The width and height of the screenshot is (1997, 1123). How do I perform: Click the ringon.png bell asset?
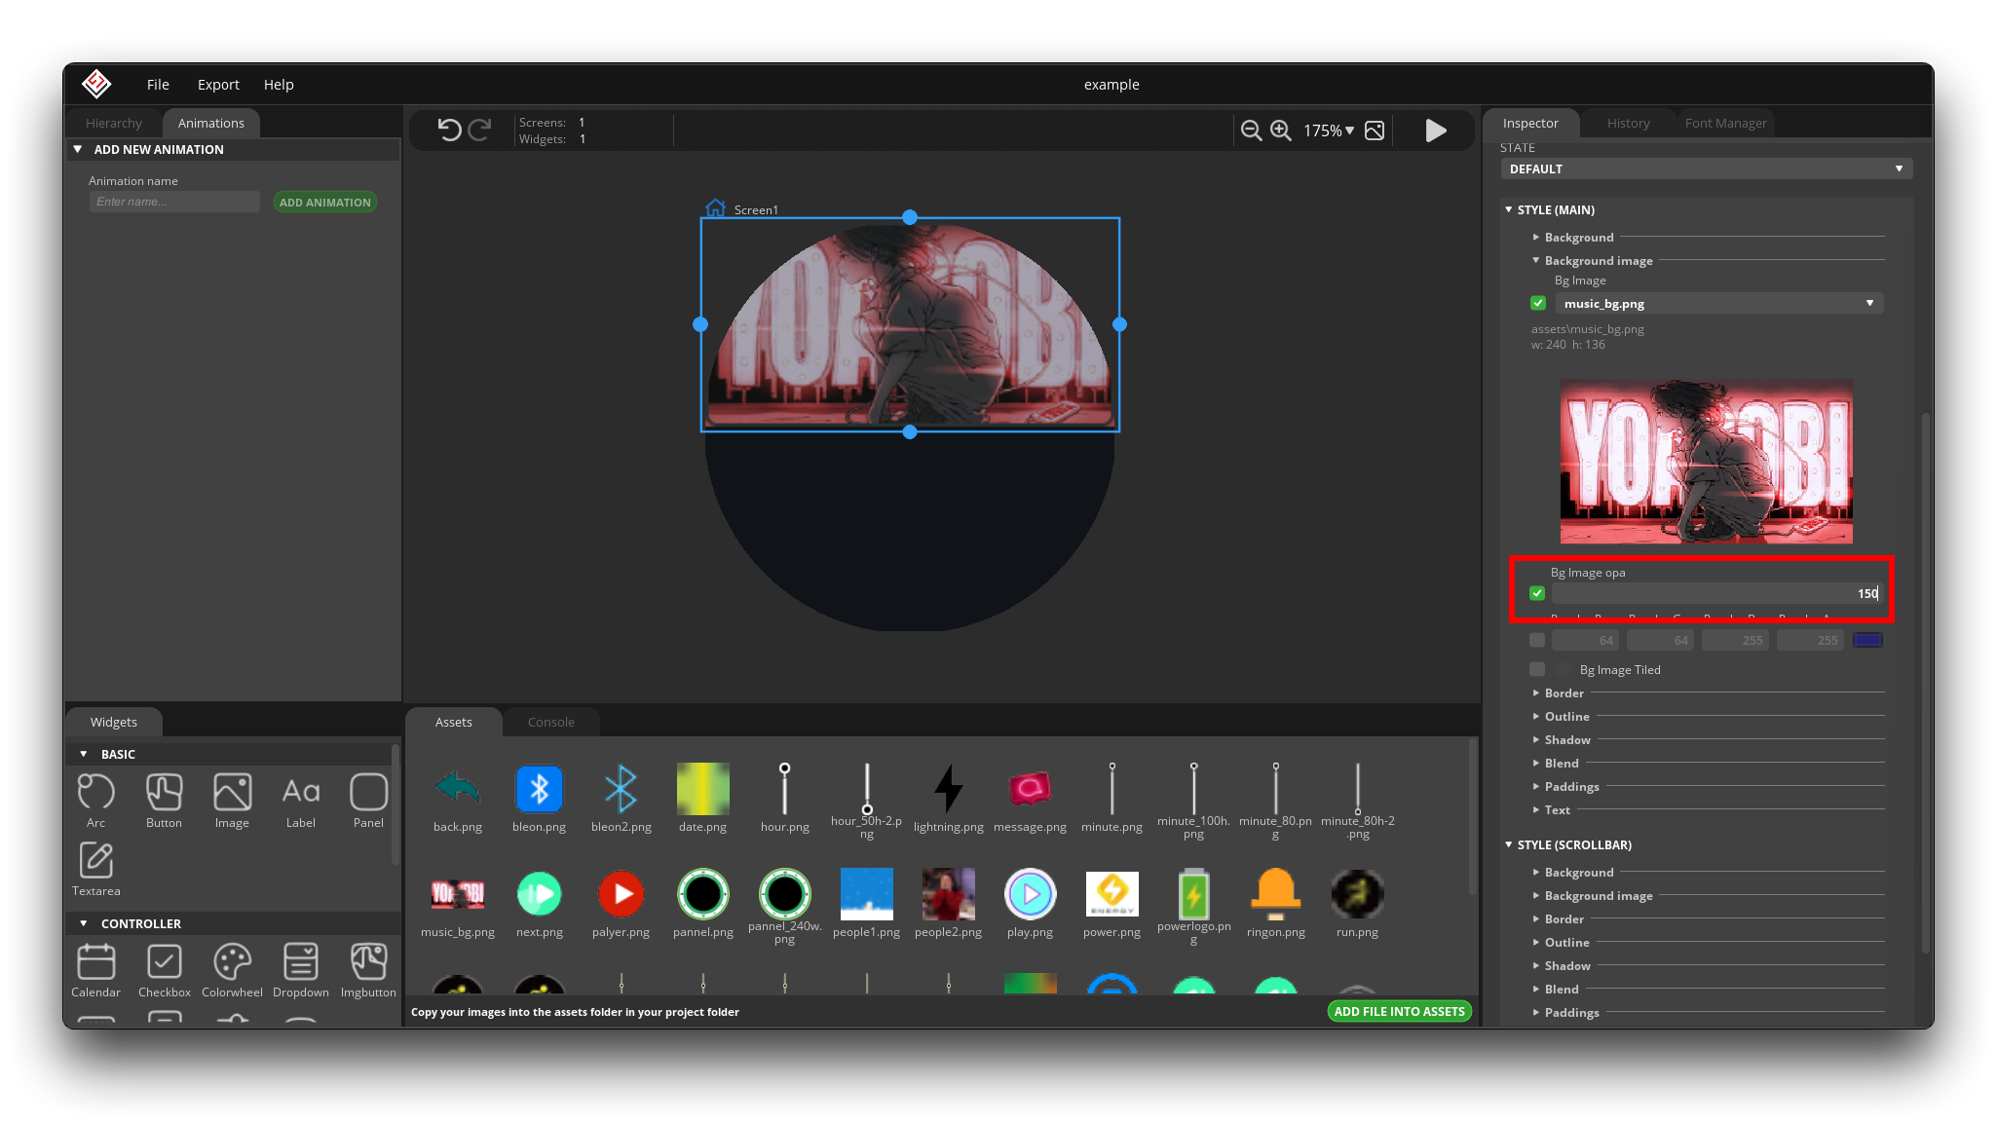(1275, 903)
